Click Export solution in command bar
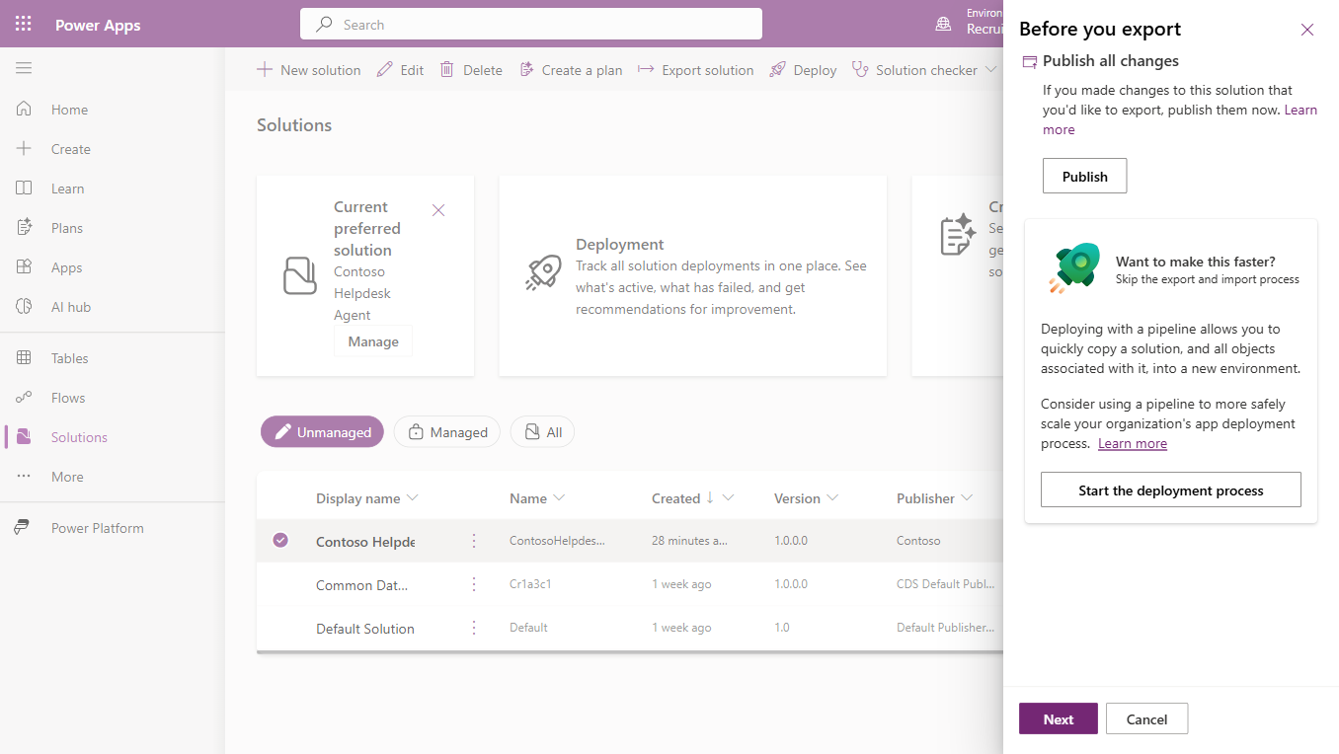1339x754 pixels. coord(695,70)
